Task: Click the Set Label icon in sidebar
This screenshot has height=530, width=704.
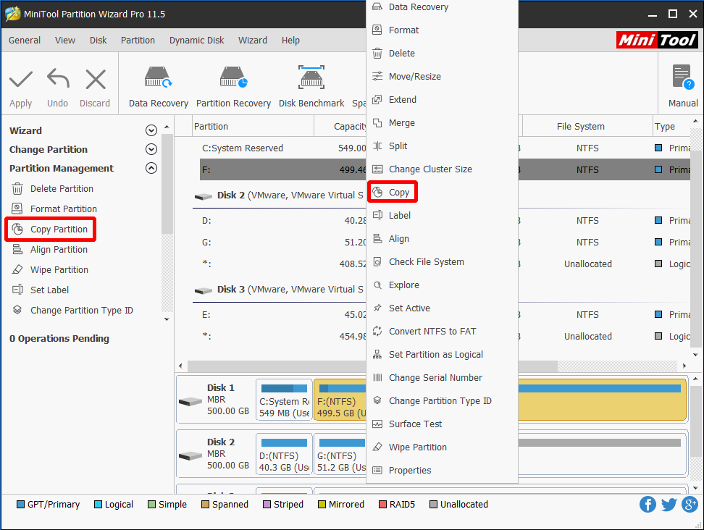Action: [x=17, y=290]
